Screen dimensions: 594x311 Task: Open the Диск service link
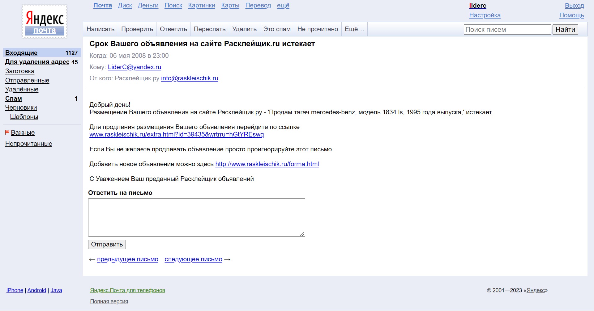point(125,6)
